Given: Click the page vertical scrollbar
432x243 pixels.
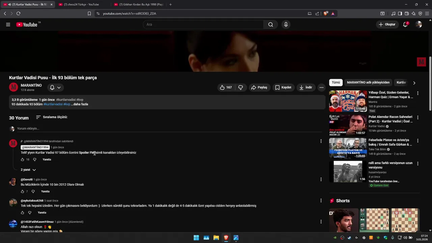Looking at the screenshot, I should [x=430, y=83].
